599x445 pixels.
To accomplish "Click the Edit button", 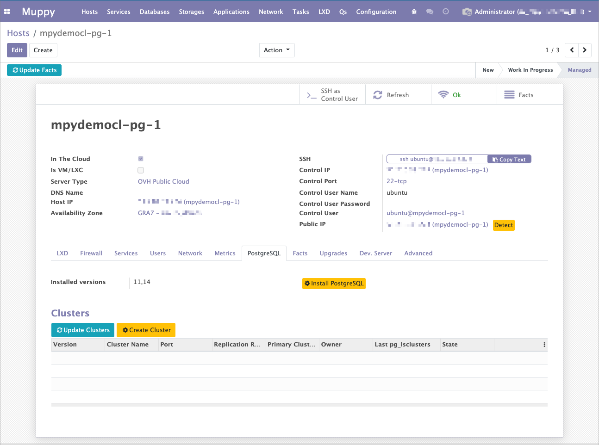I will 17,50.
